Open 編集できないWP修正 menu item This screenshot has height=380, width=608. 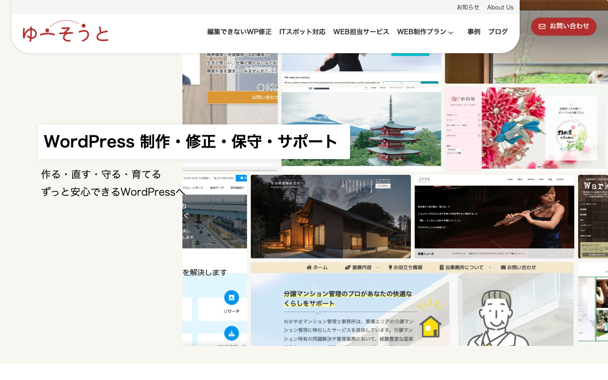[239, 32]
